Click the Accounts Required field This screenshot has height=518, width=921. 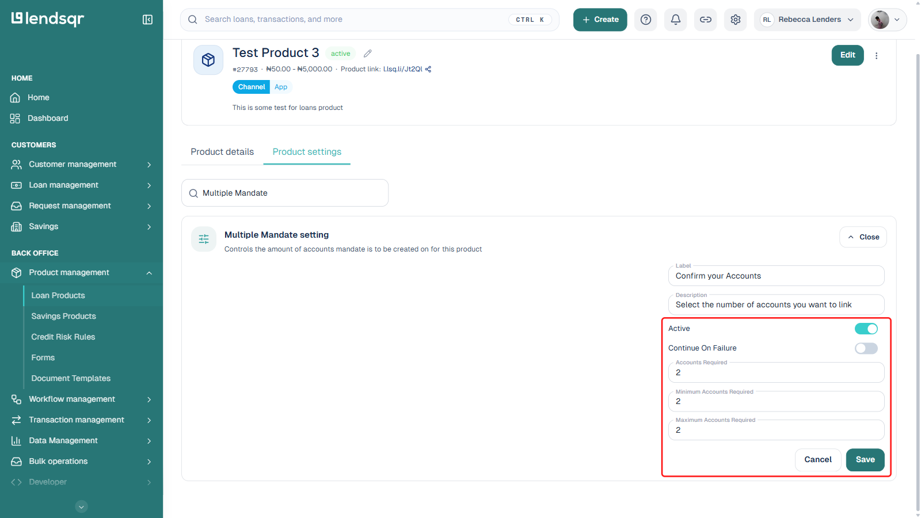tap(776, 372)
